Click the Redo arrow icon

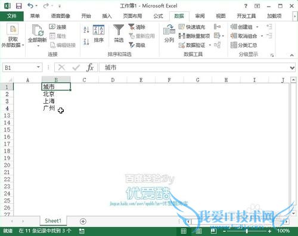tap(46, 6)
